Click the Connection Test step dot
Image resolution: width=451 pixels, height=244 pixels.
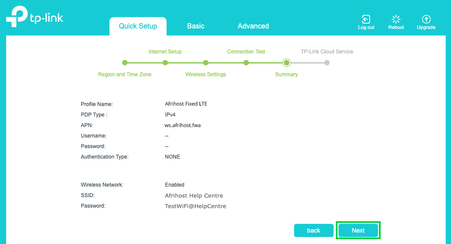tap(246, 63)
